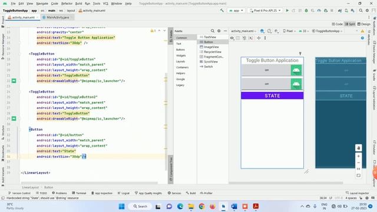Screen dimensions: 377x212
Task: Click the Infer Constraints icon in design toolbar
Action: click(x=244, y=38)
